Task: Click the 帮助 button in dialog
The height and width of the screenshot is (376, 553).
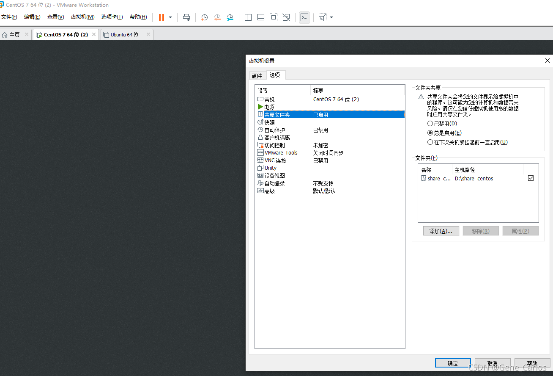Action: click(532, 363)
